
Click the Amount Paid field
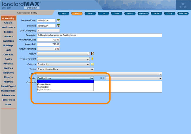click(48, 44)
